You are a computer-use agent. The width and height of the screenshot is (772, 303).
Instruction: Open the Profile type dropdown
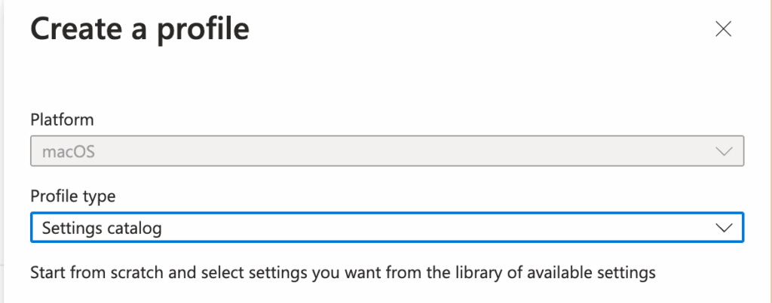tap(387, 228)
